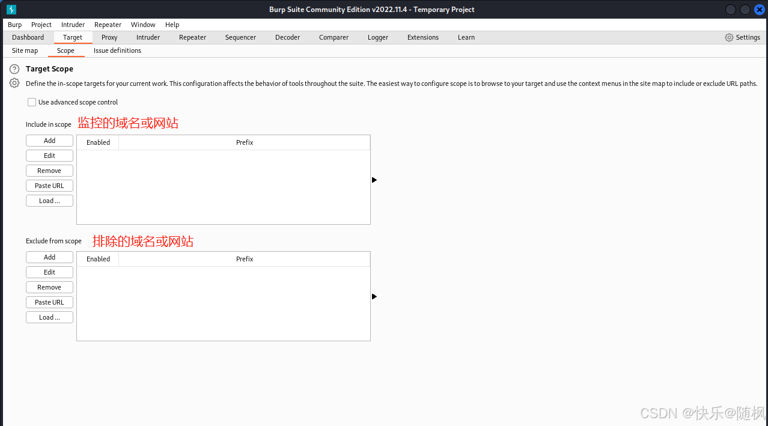Viewport: 768px width, 426px height.
Task: Click Paste URL under Exclude from scope
Action: point(49,302)
